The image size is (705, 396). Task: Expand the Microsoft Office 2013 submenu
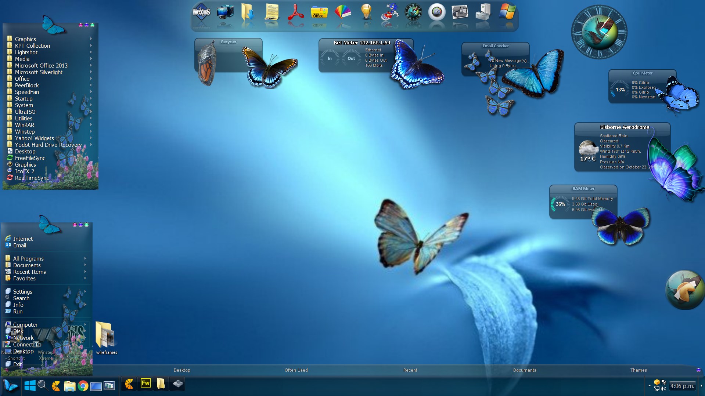[x=41, y=66]
